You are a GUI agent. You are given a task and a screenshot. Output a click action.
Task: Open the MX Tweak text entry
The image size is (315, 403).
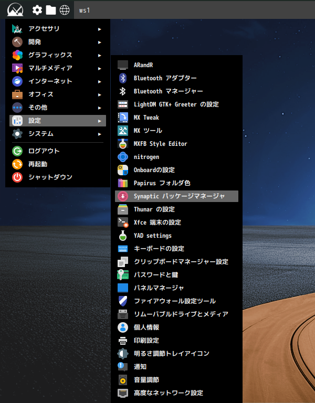146,118
